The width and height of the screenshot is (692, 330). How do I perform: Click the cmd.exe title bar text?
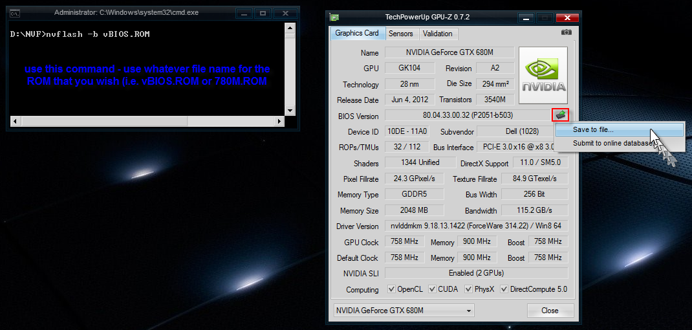point(126,13)
